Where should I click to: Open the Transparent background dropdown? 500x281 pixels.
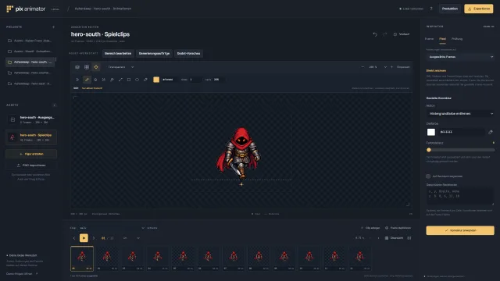(x=121, y=67)
